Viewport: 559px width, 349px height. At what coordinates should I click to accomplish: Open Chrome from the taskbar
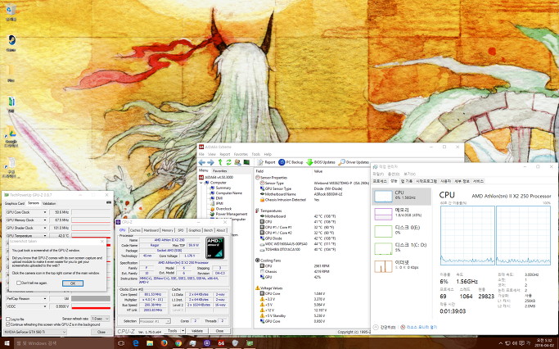178,343
